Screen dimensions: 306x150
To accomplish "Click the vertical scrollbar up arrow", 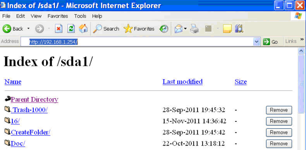I will pyautogui.click(x=301, y=51).
